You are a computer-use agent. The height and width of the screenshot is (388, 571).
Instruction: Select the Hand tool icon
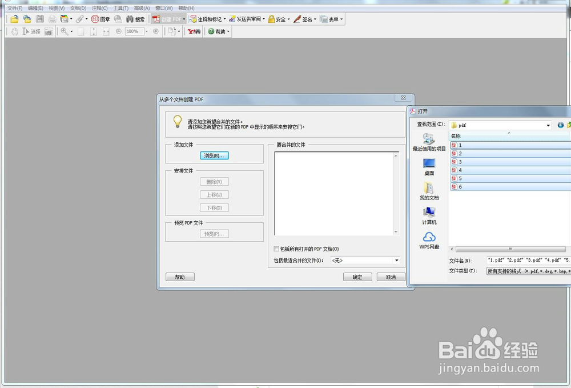(15, 31)
